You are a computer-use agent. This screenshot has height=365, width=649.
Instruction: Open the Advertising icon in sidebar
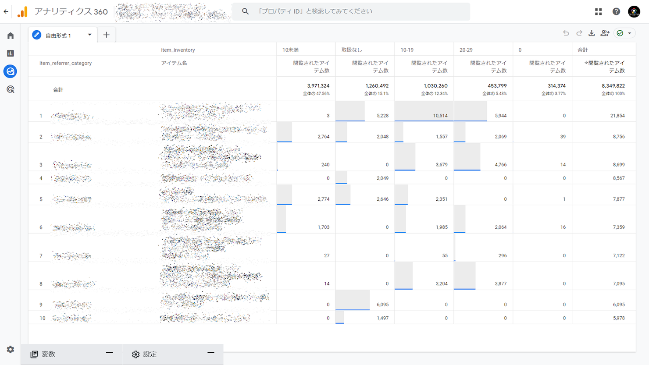11,89
